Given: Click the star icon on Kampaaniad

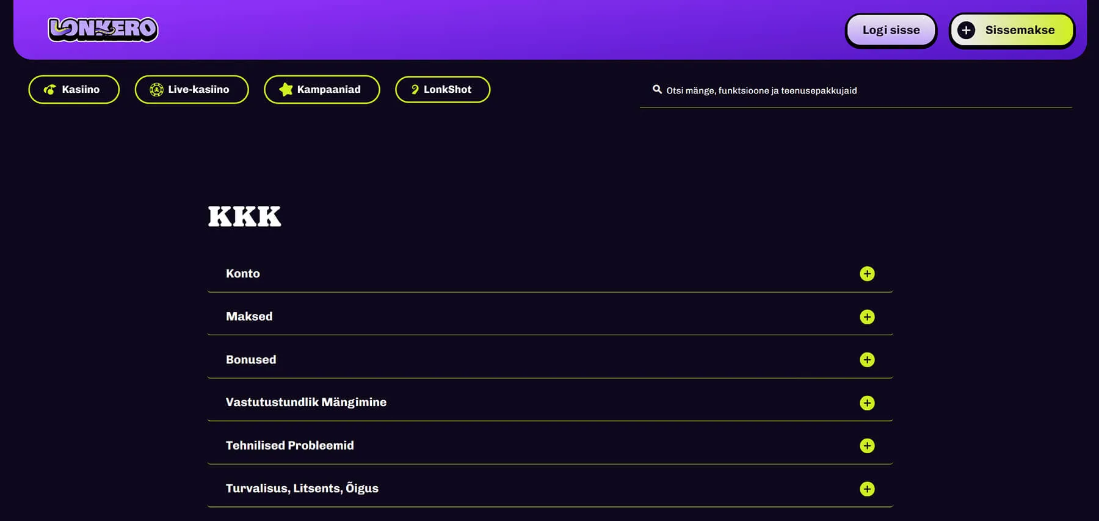Looking at the screenshot, I should pos(286,90).
